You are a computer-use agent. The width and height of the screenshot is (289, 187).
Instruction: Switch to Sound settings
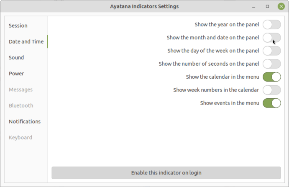coord(26,58)
